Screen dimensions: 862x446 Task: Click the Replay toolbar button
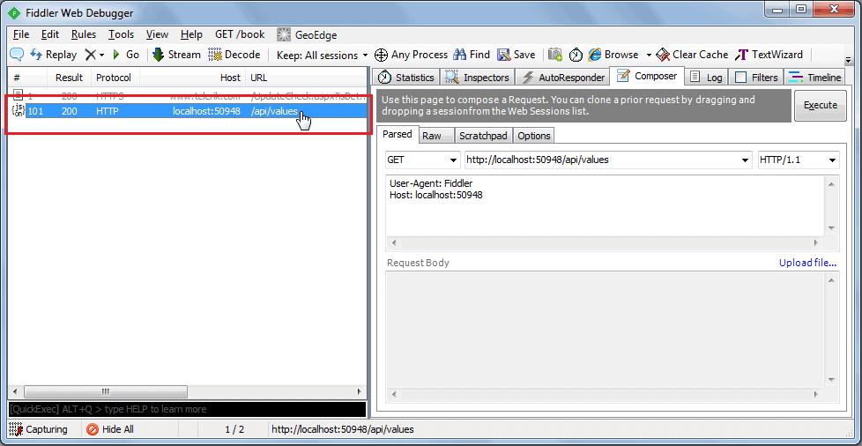point(53,55)
